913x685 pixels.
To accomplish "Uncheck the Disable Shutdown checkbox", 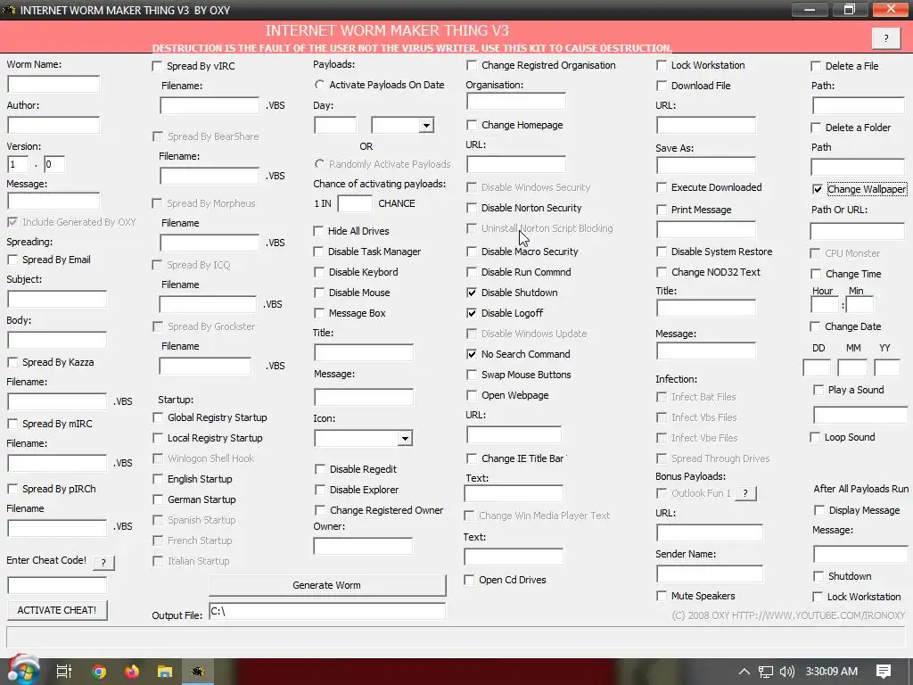I will (472, 293).
